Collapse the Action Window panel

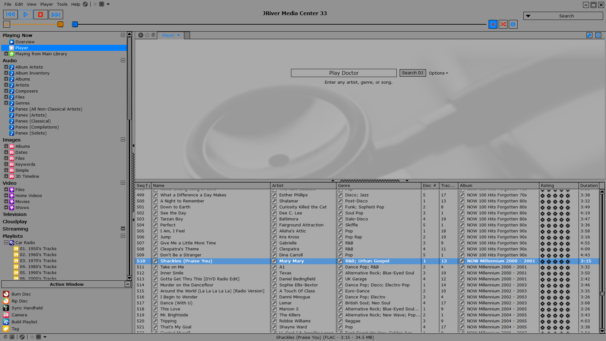(128, 284)
